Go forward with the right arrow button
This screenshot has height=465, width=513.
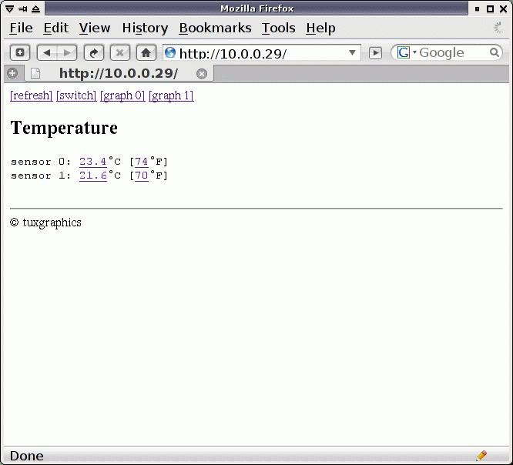click(x=67, y=52)
